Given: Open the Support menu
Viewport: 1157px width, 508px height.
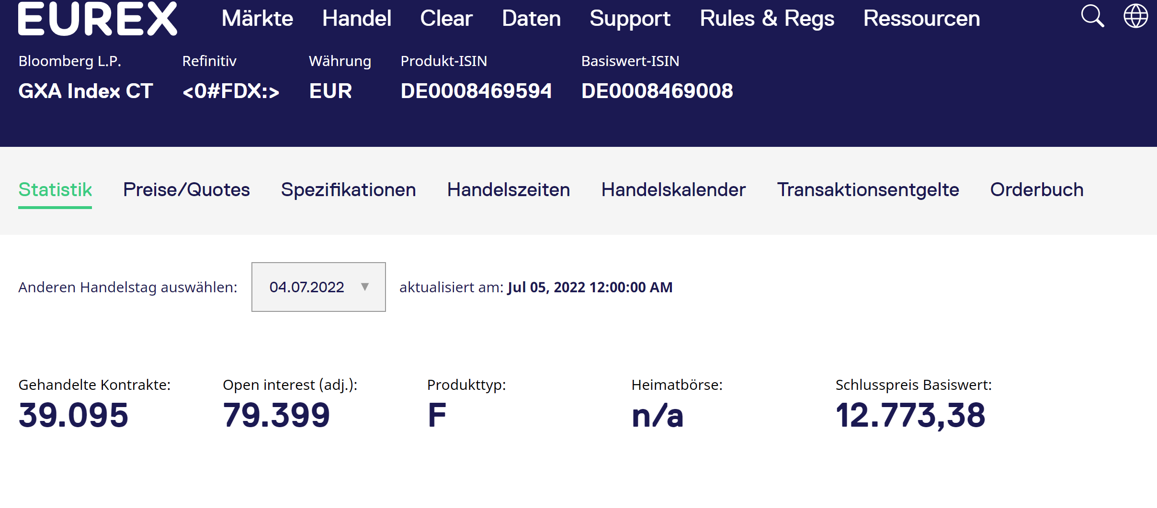Looking at the screenshot, I should click(630, 18).
